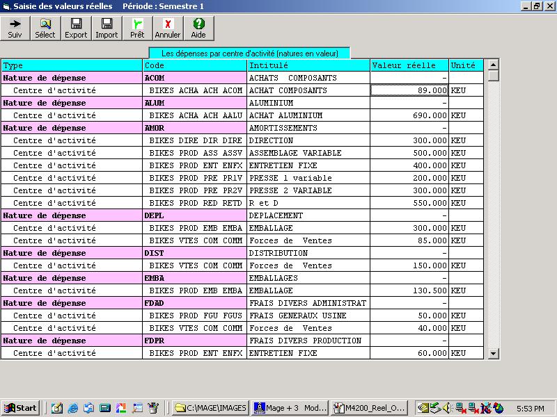The width and height of the screenshot is (557, 417).
Task: Click the Valeur réelle column header
Action: 409,65
